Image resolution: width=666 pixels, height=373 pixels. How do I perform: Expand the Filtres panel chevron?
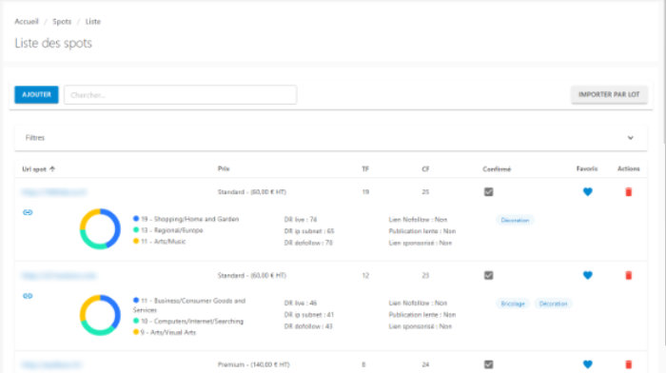click(630, 138)
